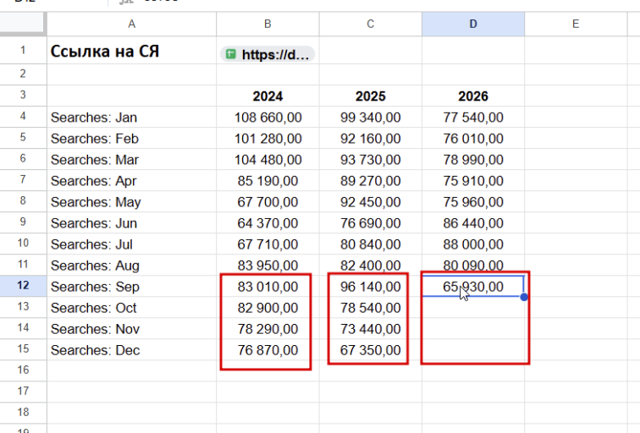640x433 pixels.
Task: Click cell with value 85 190,00
Action: (268, 181)
